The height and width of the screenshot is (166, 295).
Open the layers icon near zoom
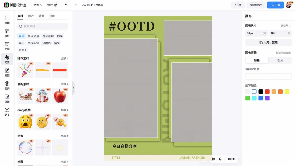tap(221, 159)
